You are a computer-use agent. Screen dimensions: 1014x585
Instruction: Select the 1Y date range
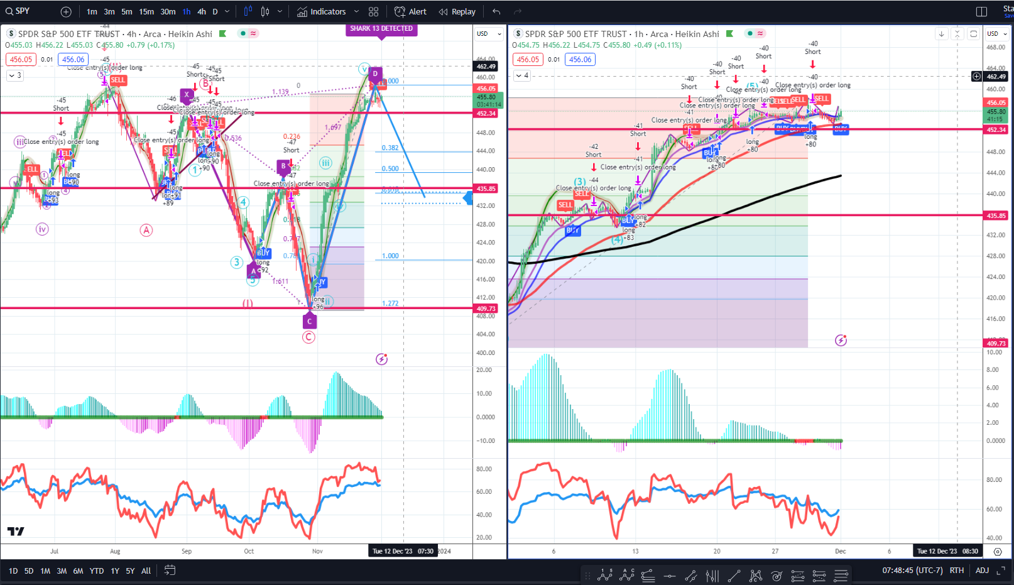click(x=115, y=571)
